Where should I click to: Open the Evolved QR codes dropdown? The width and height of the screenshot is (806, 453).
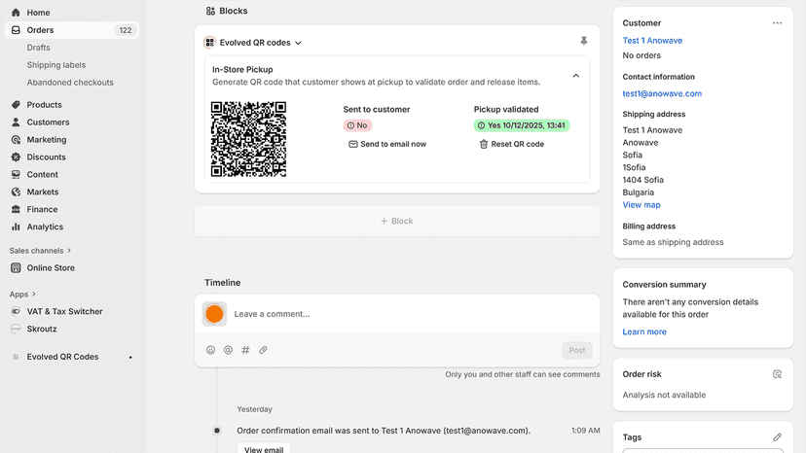[x=260, y=43]
